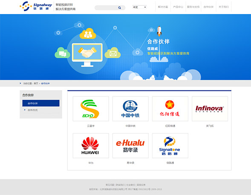Open the 服务与支持 navigation menu
251x195 pixels.
pyautogui.click(x=193, y=7)
